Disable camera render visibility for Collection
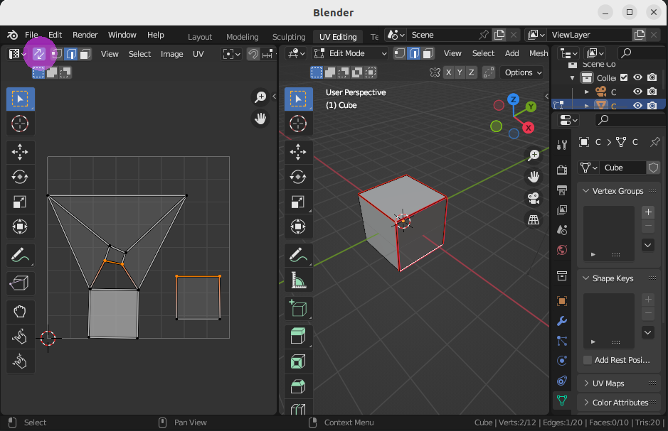The height and width of the screenshot is (431, 668). pos(652,77)
